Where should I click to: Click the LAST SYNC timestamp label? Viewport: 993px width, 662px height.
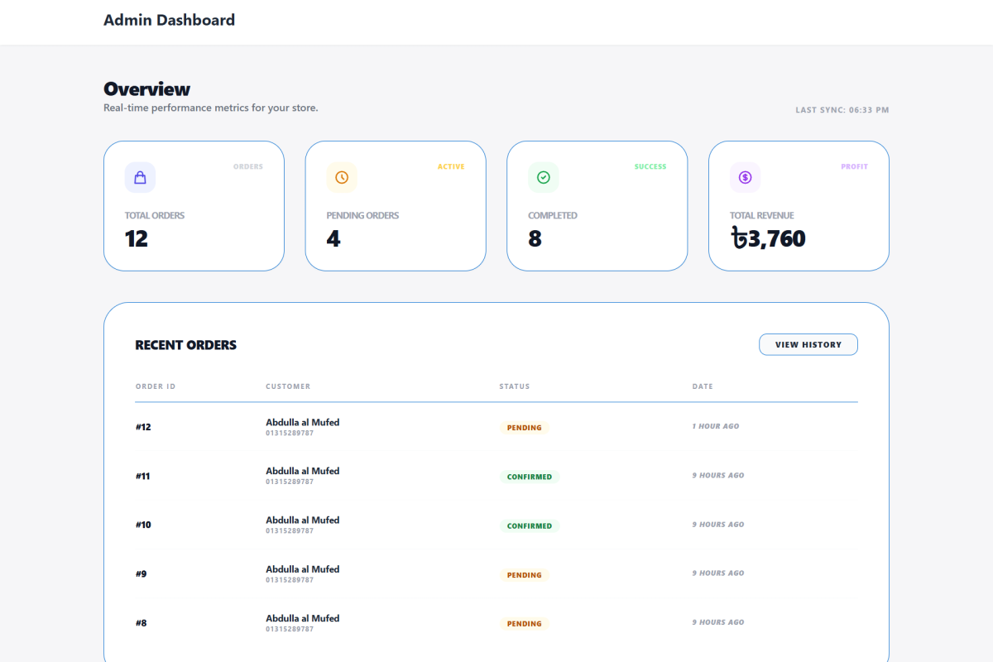[842, 108]
